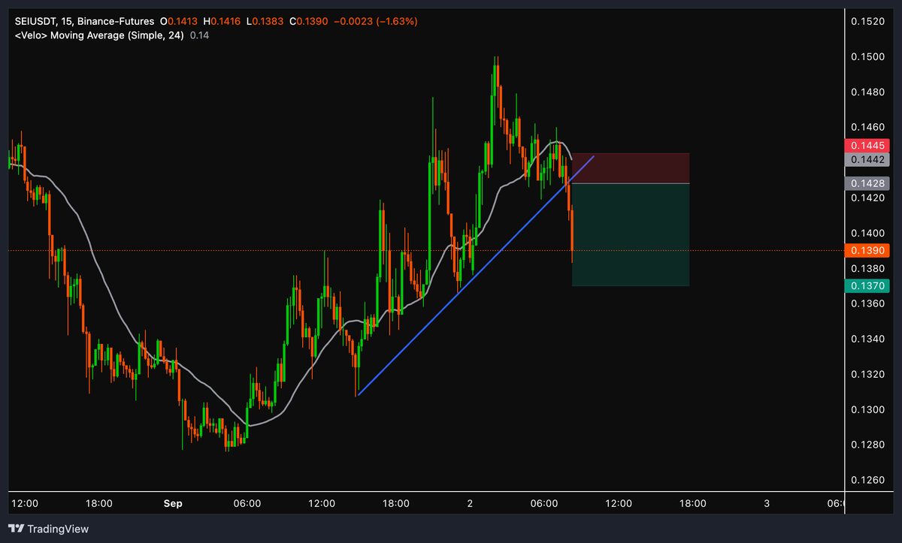Select the Velo Moving Average indicator legend

click(99, 35)
